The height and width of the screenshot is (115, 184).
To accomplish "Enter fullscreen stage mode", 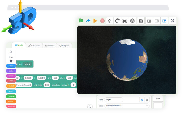I will point(173,21).
